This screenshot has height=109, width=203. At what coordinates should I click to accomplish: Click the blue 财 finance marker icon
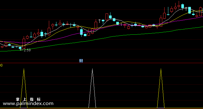[81, 61]
